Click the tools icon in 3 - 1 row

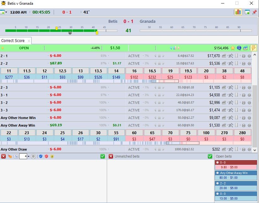pyautogui.click(x=231, y=95)
